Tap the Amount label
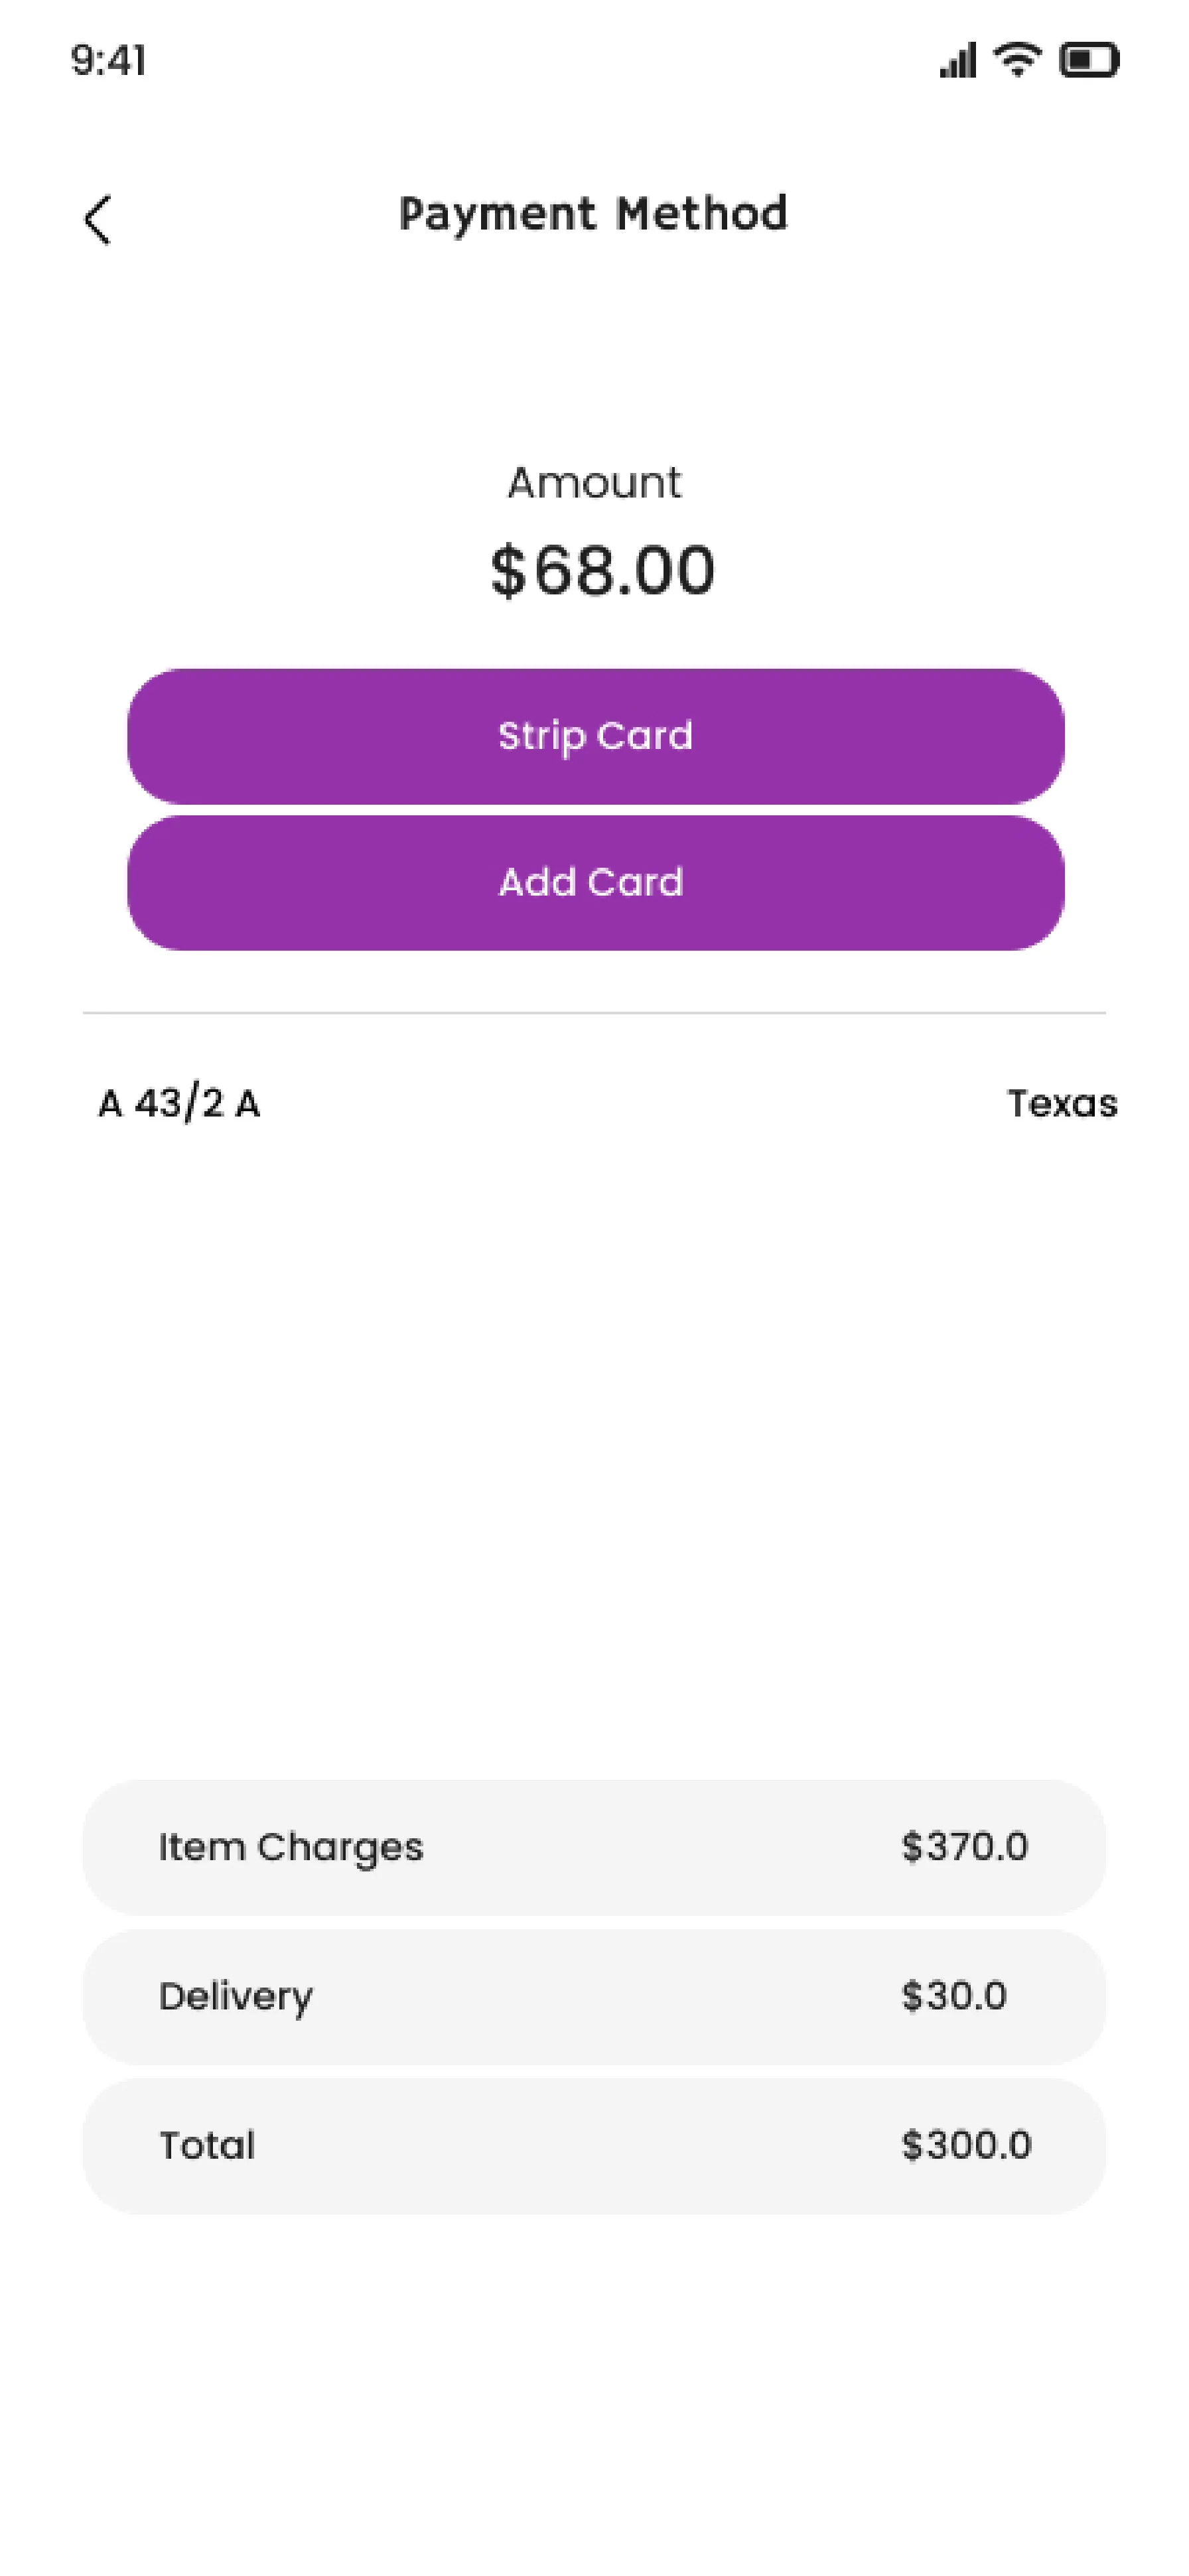Image resolution: width=1189 pixels, height=2576 pixels. point(594,483)
